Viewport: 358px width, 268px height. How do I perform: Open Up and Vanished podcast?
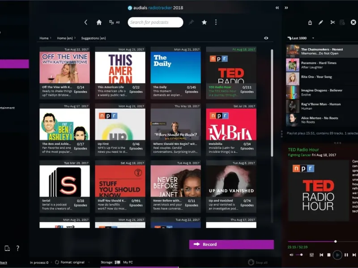231,186
